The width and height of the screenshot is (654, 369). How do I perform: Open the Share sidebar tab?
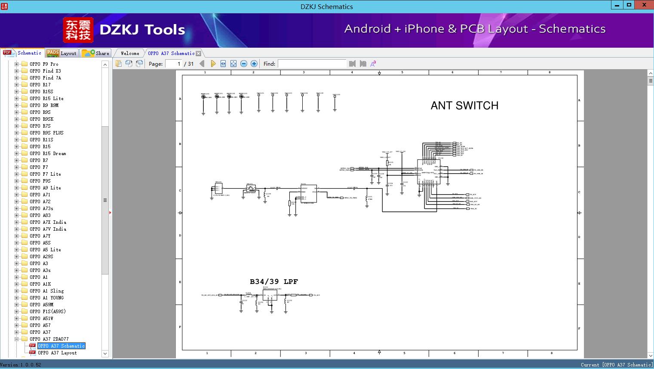coord(95,53)
